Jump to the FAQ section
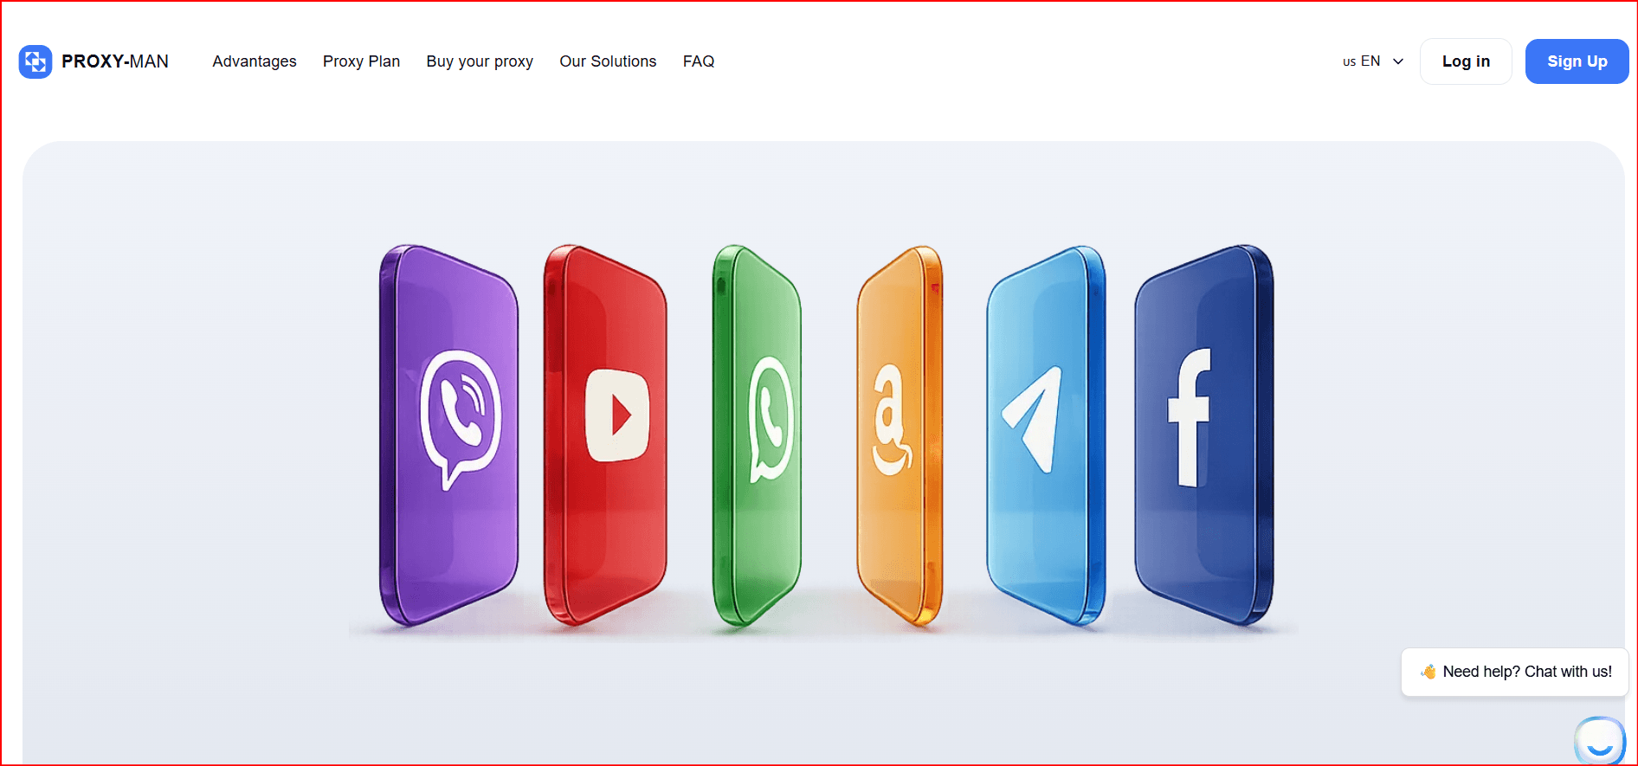This screenshot has width=1638, height=766. (x=699, y=61)
